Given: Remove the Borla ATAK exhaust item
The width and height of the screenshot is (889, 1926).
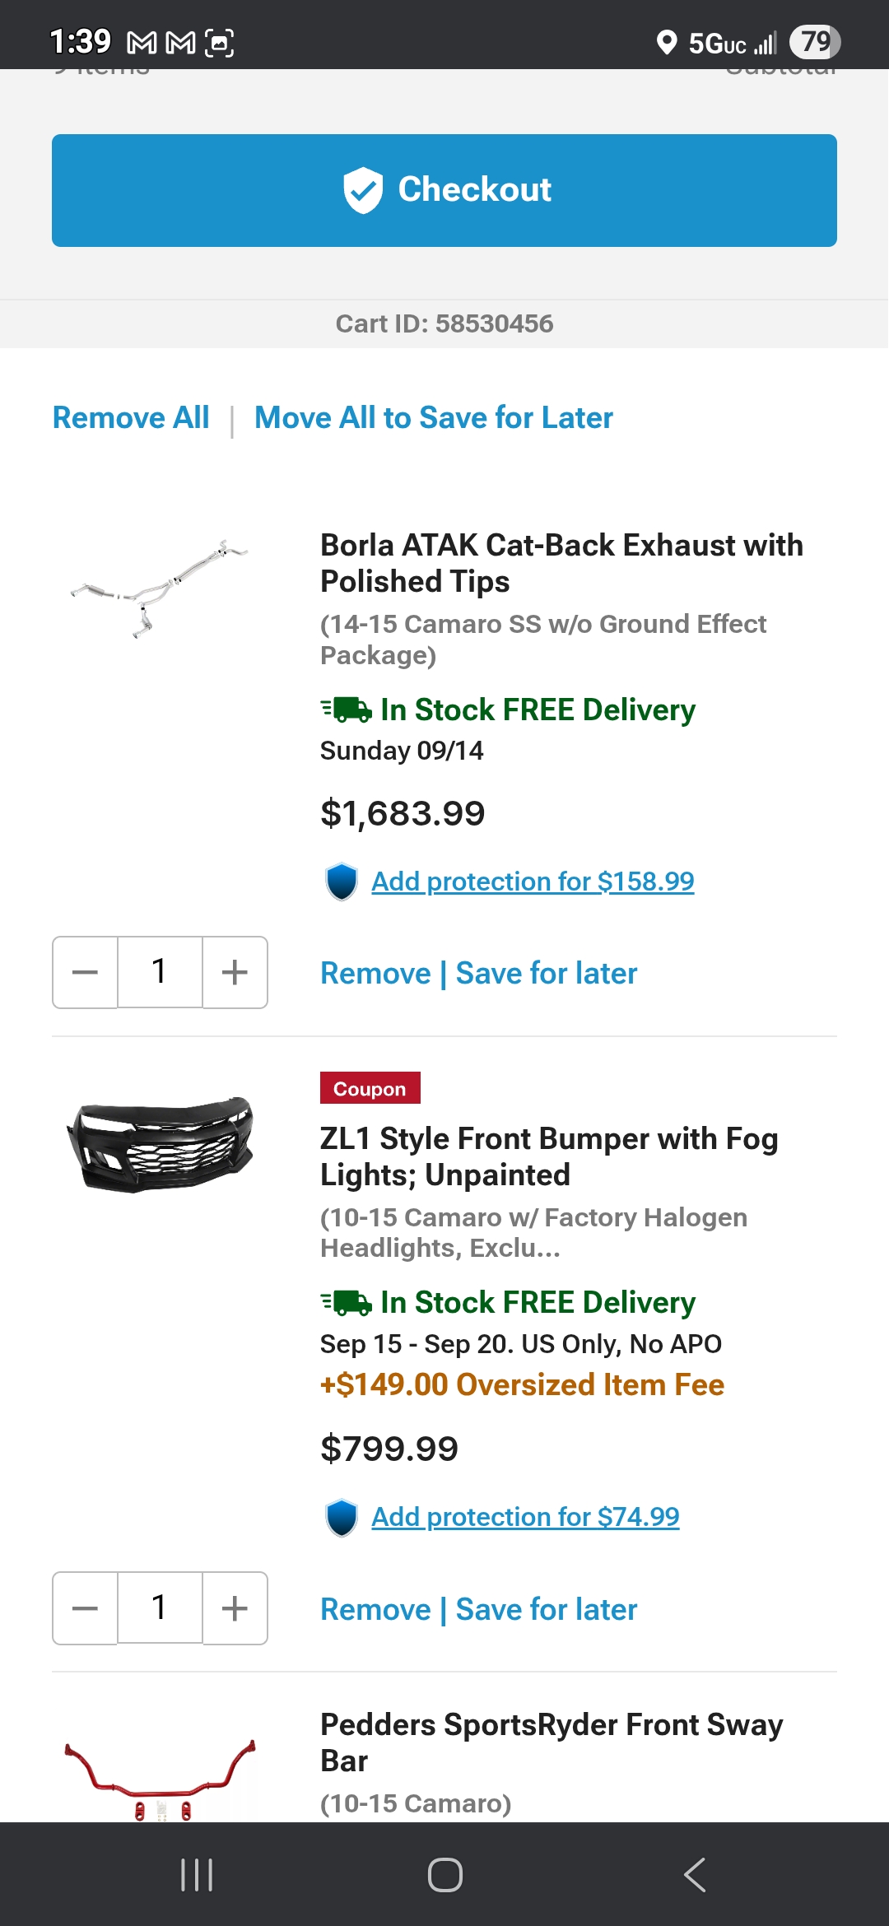Looking at the screenshot, I should pyautogui.click(x=375, y=973).
